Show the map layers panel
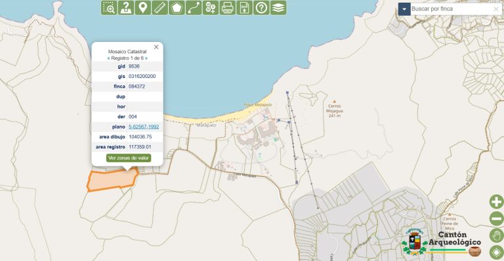Screen dimensions: 504x261 point(278,8)
